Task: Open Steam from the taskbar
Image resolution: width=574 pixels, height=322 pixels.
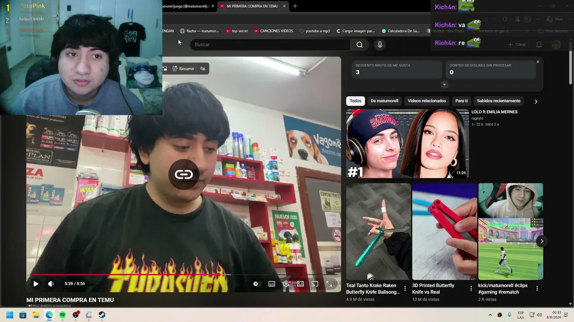Action: [x=102, y=315]
